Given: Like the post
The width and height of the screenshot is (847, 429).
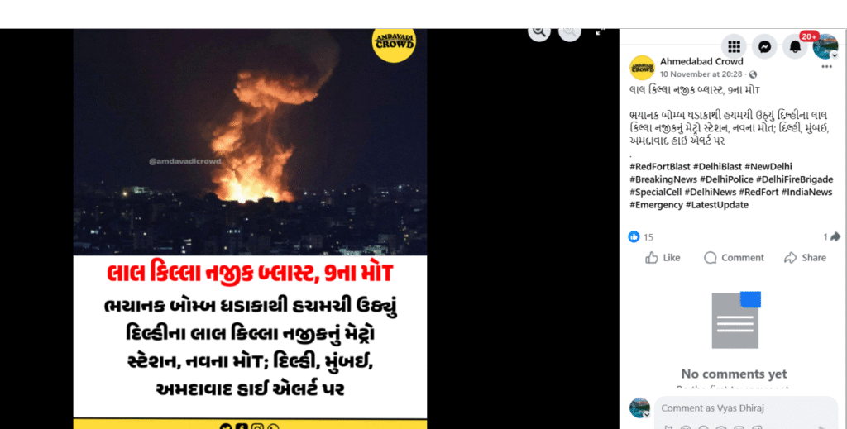Looking at the screenshot, I should pyautogui.click(x=663, y=257).
